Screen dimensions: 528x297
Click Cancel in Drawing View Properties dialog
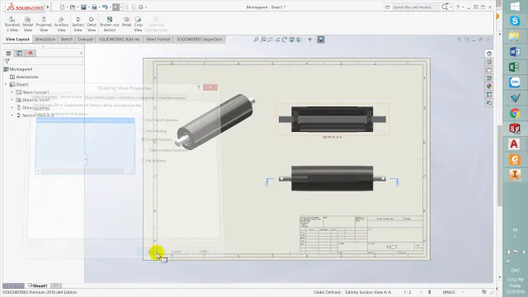click(177, 251)
